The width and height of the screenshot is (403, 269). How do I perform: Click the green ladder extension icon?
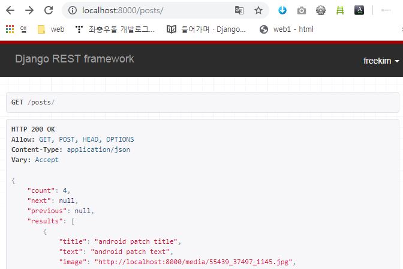pos(340,10)
